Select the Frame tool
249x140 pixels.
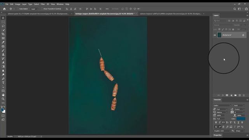point(3,38)
